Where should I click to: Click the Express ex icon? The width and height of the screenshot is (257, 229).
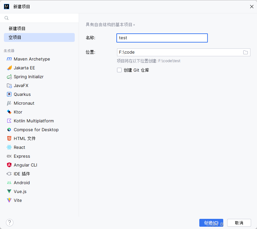point(9,156)
